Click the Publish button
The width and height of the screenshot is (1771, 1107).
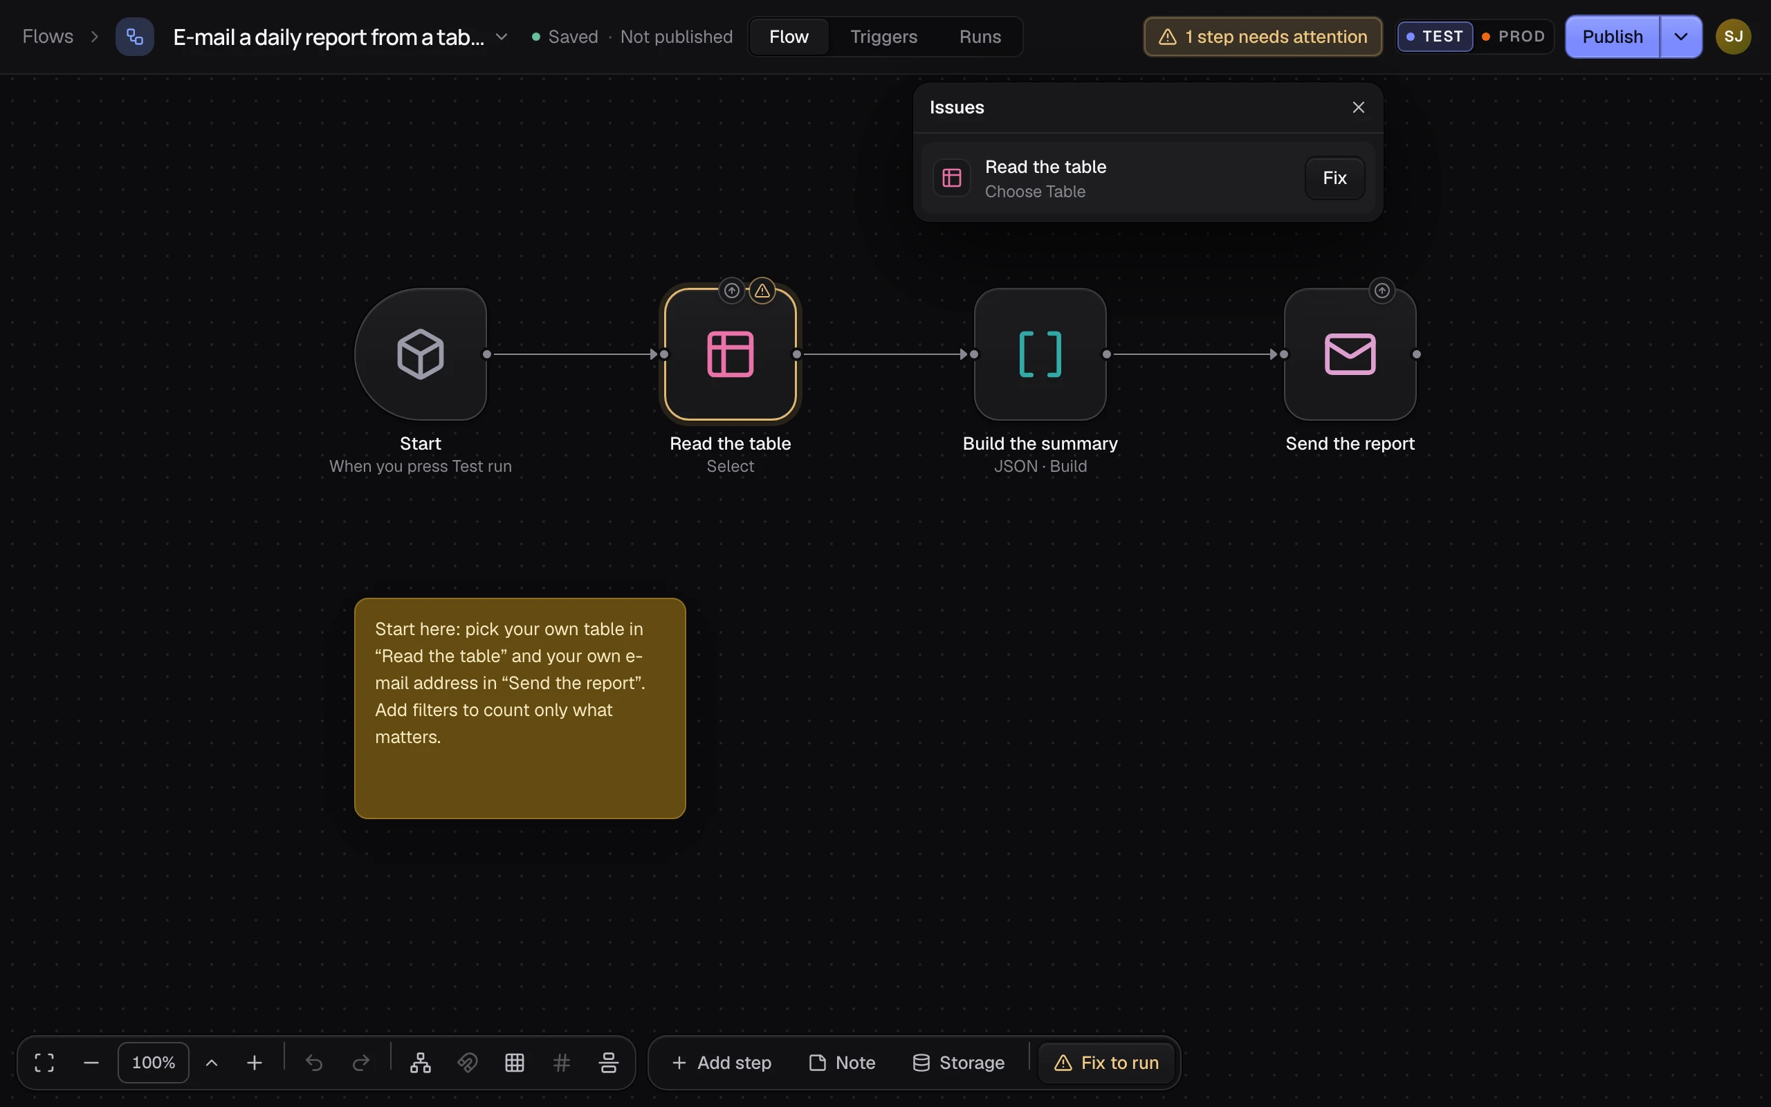tap(1612, 37)
